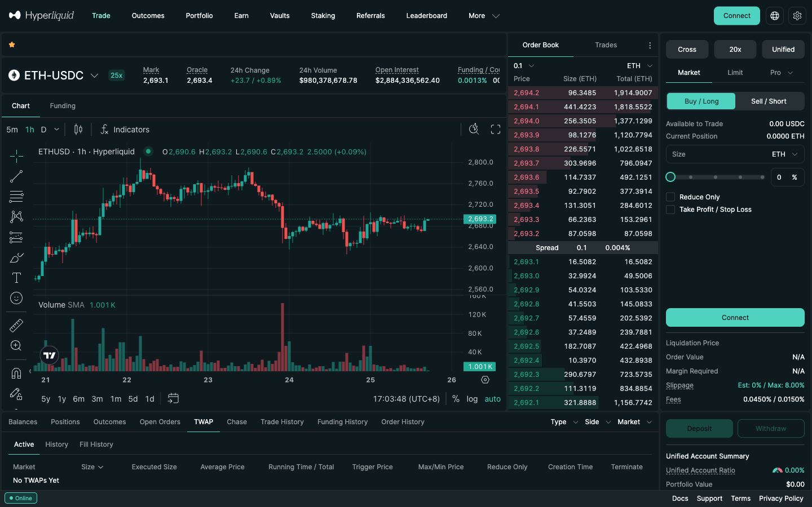Open the Docs link in footer
Image resolution: width=812 pixels, height=507 pixels.
coord(680,499)
